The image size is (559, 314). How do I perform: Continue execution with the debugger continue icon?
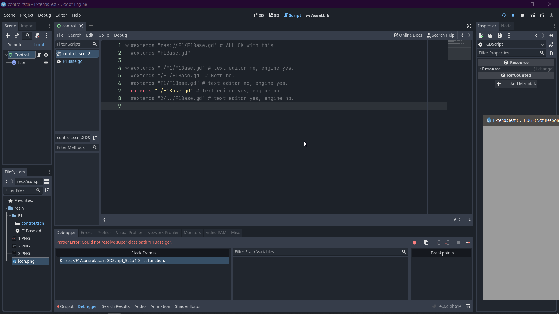tap(469, 242)
